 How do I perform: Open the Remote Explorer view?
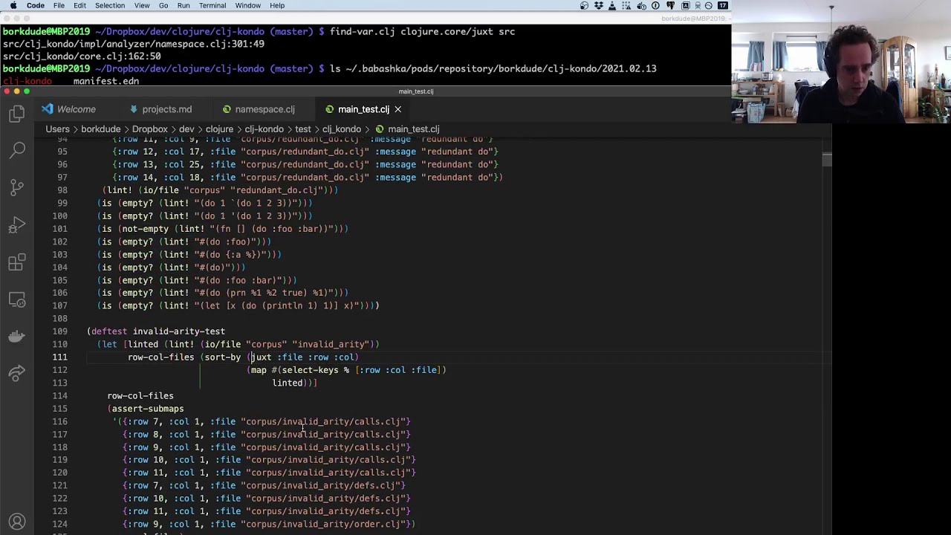(17, 299)
